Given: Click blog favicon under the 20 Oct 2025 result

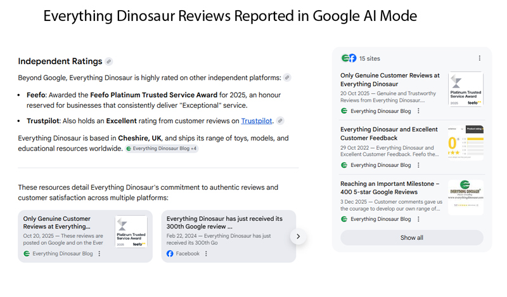Looking at the screenshot, I should (x=344, y=111).
